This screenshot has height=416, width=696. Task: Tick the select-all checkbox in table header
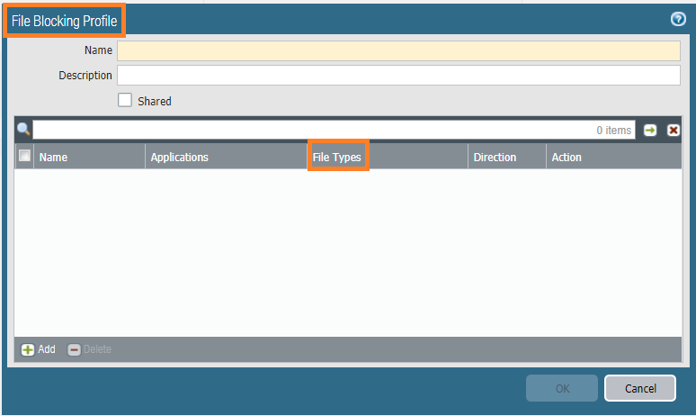pos(24,156)
